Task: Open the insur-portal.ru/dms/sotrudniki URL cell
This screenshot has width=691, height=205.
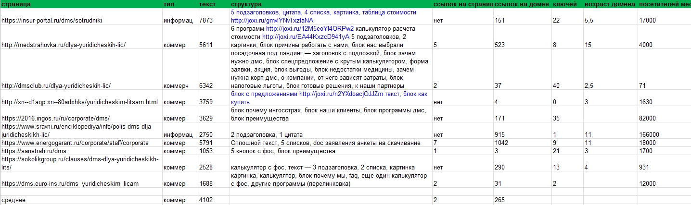Action: (x=81, y=16)
